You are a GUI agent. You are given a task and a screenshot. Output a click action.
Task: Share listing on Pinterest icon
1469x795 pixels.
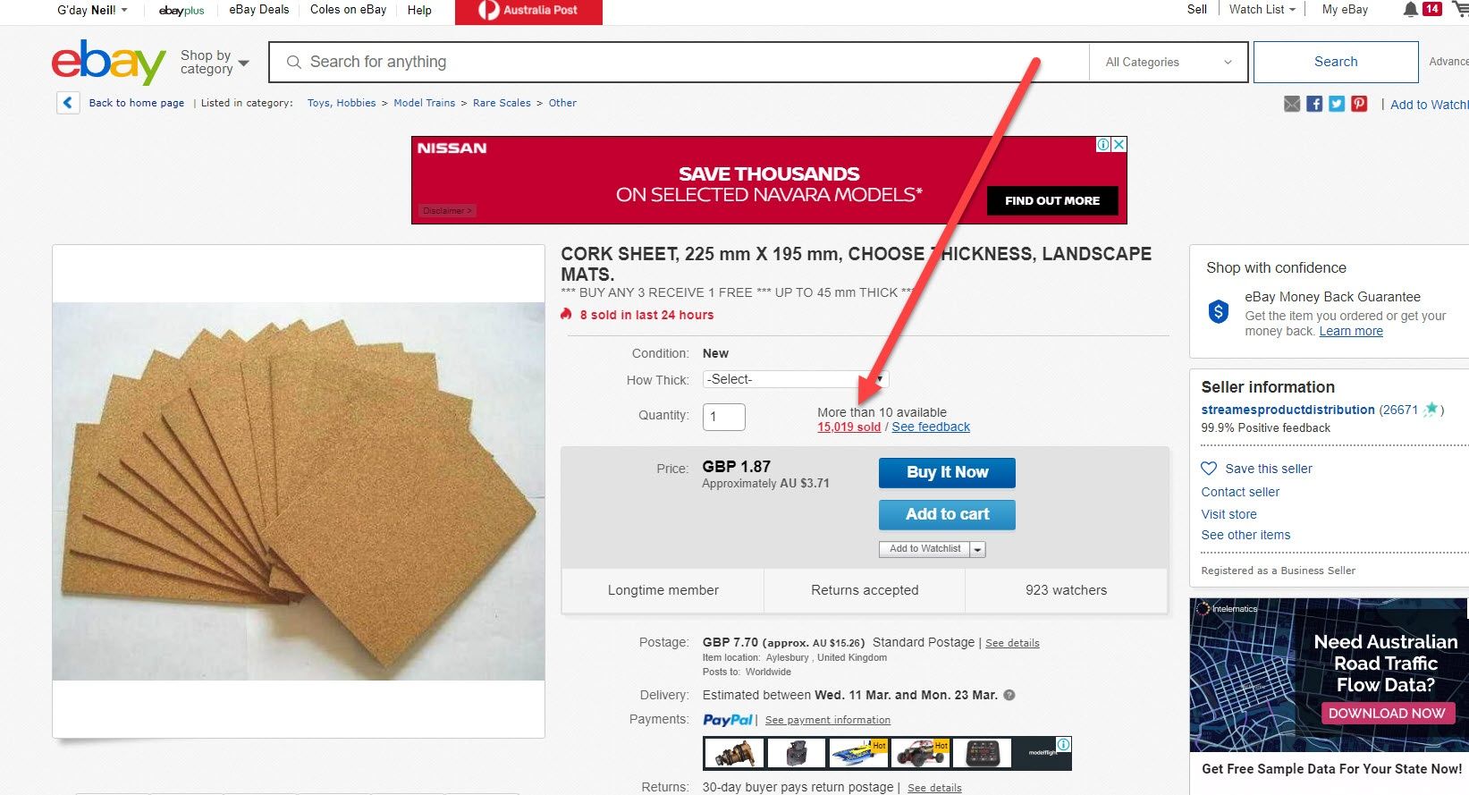(1359, 104)
